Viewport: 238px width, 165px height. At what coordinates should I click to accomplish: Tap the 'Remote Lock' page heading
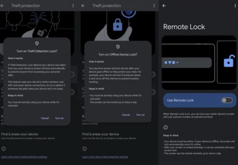(x=184, y=27)
